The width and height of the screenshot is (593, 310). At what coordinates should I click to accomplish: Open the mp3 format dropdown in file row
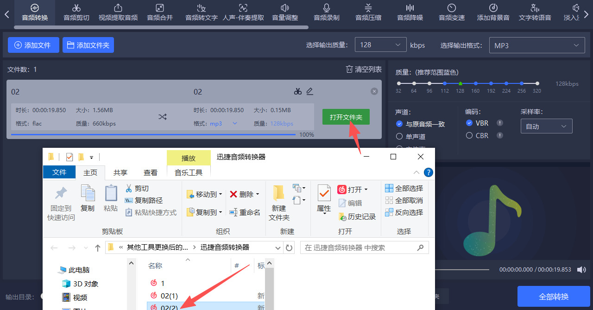(x=224, y=124)
